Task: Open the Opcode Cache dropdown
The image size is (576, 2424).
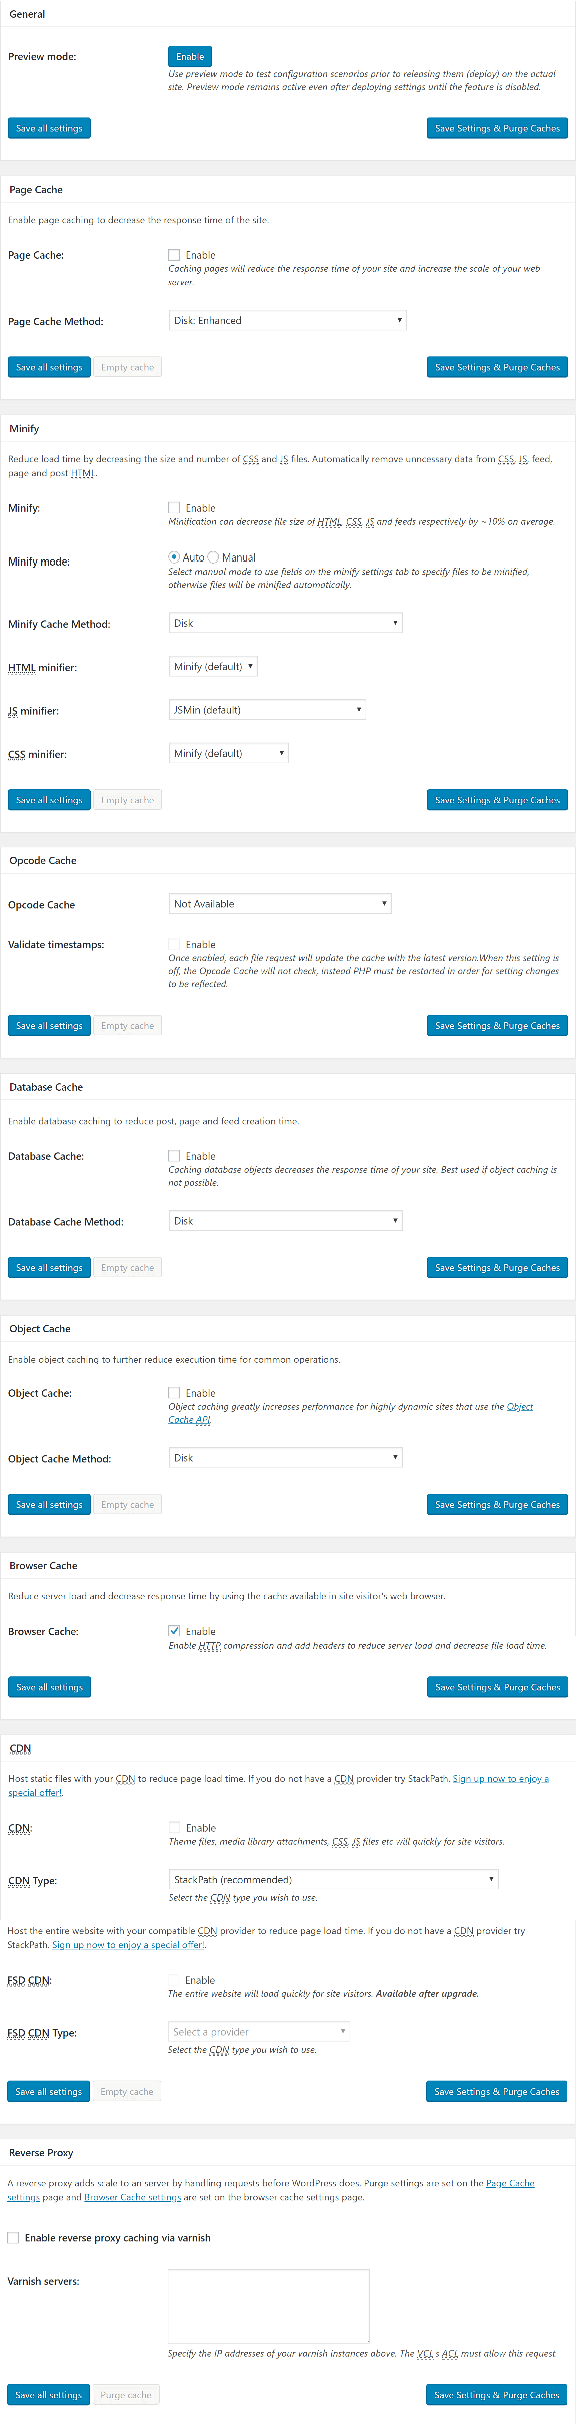Action: click(279, 903)
